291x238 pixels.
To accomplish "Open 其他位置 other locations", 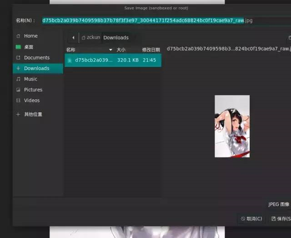I will pyautogui.click(x=38, y=114).
